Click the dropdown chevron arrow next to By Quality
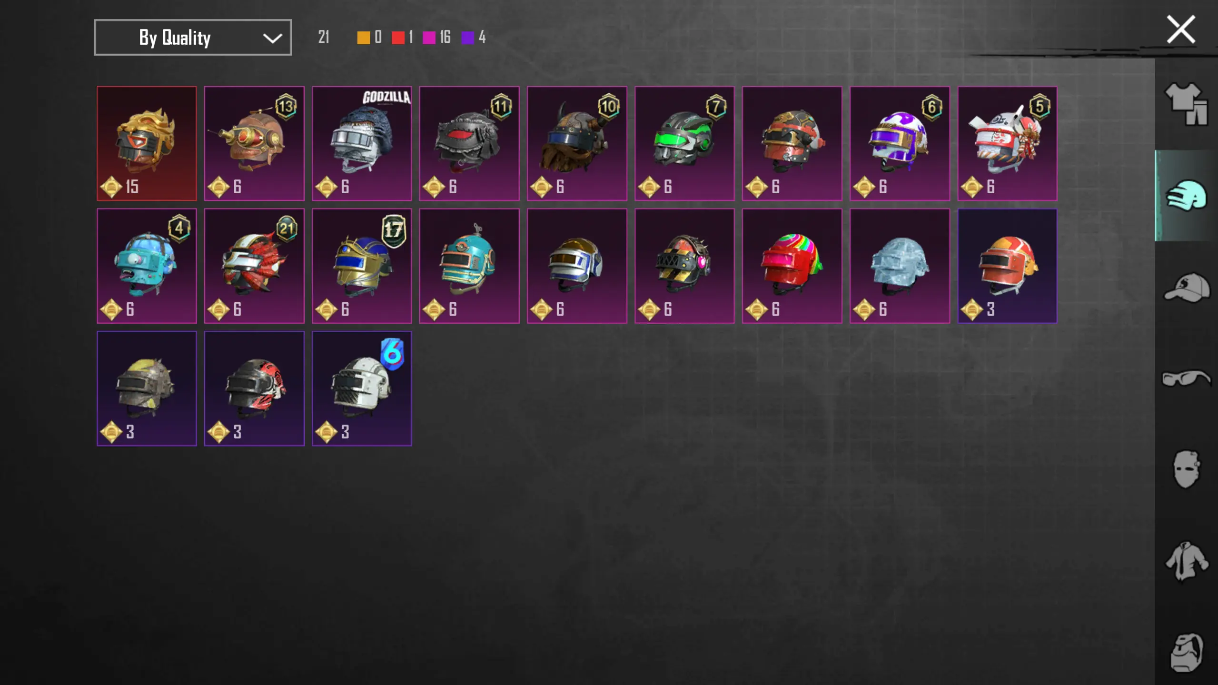This screenshot has height=685, width=1218. 272,38
